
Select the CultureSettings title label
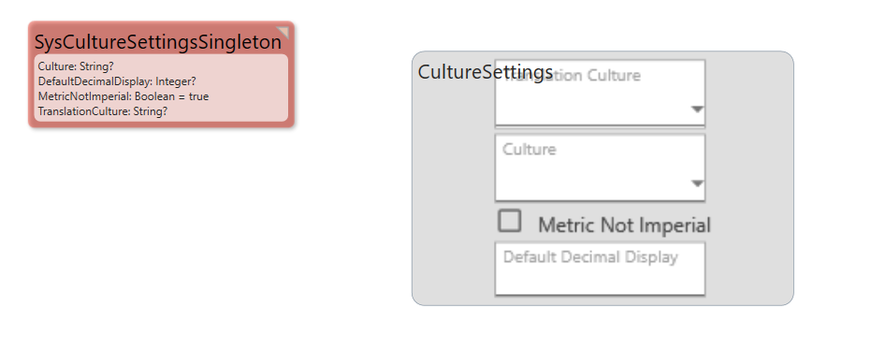coord(485,72)
